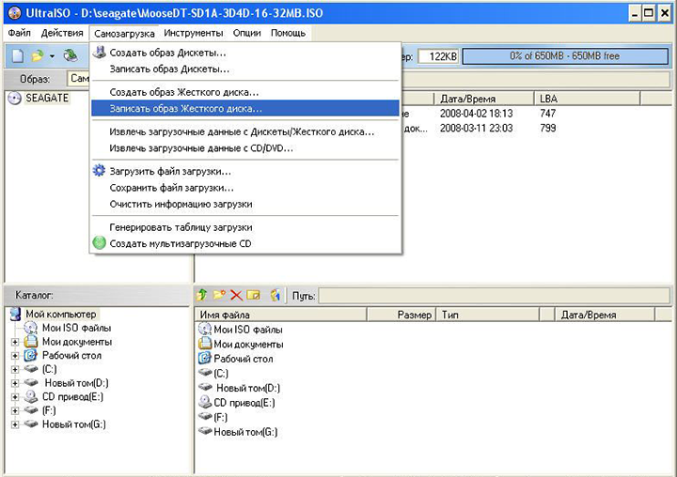Click the Open file folder icon
Screen dimensions: 677x477
(38, 56)
